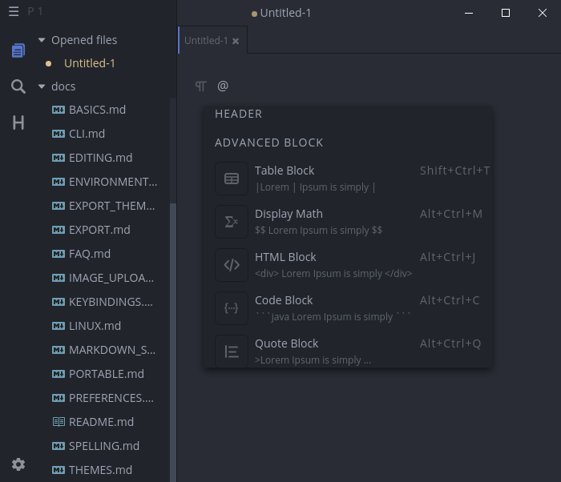Viewport: 561px width, 482px height.
Task: Click the Code Block braces icon
Action: [x=232, y=308]
